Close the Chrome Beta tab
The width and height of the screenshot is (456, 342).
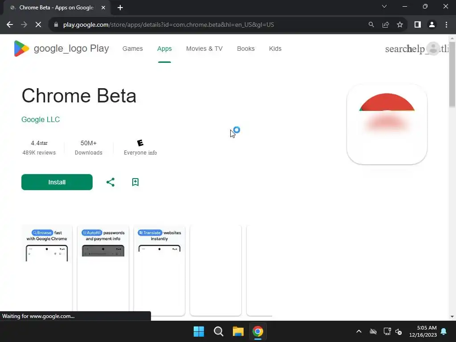pyautogui.click(x=103, y=8)
